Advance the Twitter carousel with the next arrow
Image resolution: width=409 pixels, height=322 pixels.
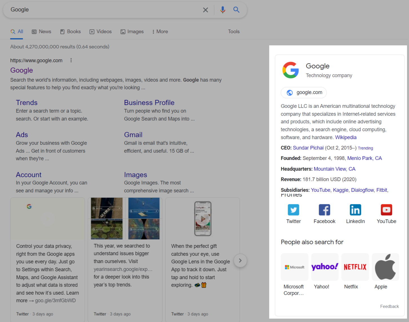click(240, 261)
